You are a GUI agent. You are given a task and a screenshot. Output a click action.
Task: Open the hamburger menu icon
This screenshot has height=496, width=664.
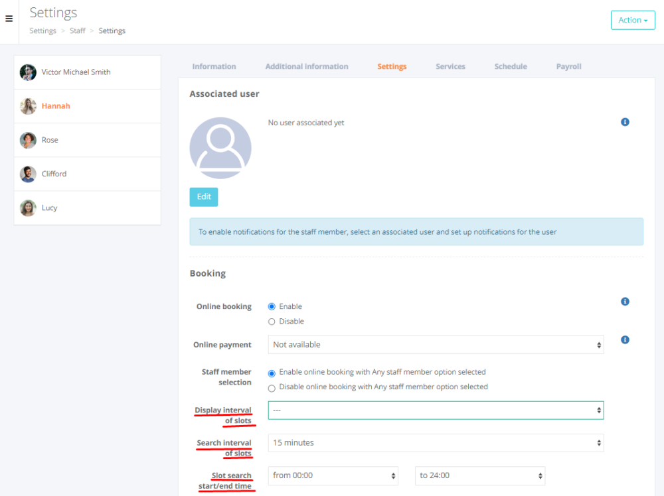9,19
